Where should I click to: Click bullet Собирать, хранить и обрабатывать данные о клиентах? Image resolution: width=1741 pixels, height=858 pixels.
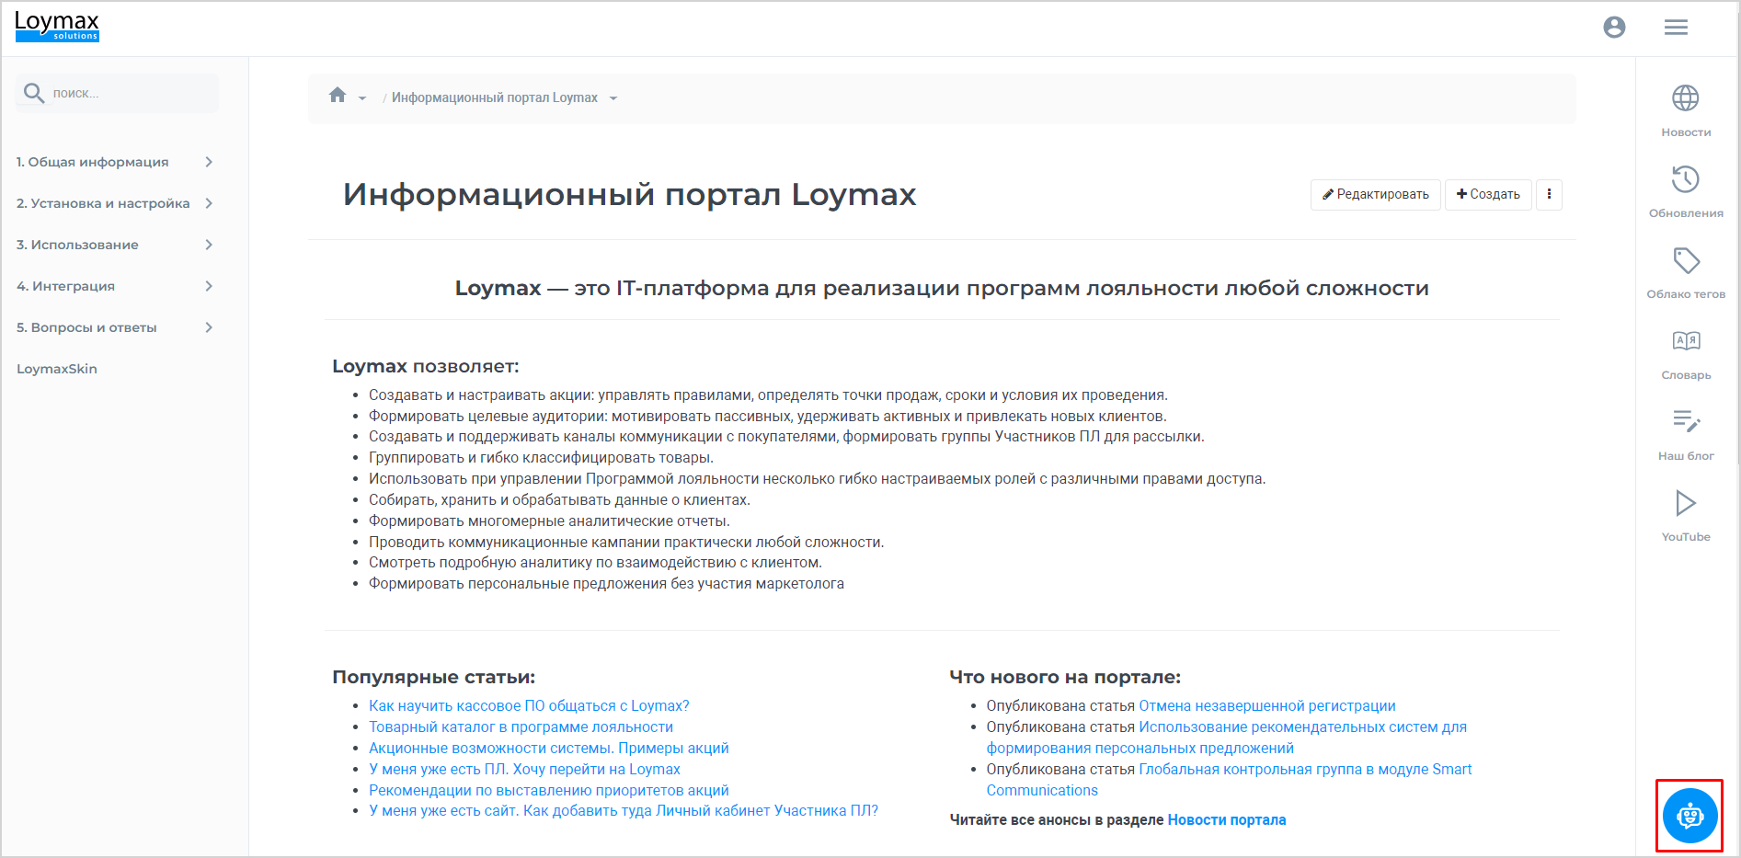coord(559,500)
